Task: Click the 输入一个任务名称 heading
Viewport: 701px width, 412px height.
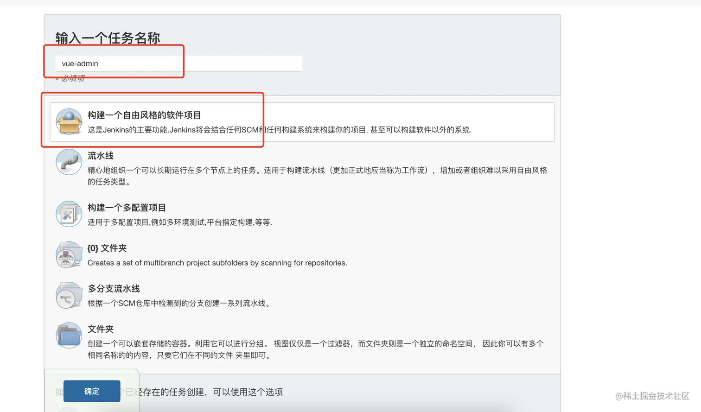Action: pos(108,38)
